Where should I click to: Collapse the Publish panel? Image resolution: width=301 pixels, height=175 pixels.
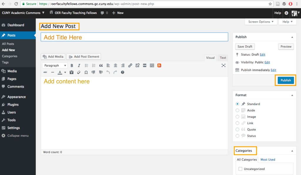click(292, 37)
